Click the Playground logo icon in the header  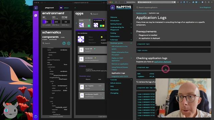tap(36, 8)
